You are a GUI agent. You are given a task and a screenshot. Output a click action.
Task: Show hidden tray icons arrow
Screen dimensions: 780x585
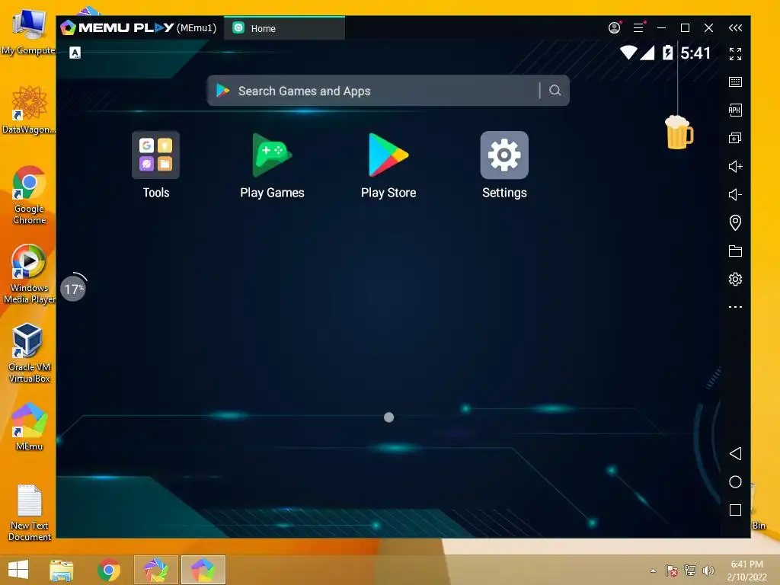click(x=653, y=571)
